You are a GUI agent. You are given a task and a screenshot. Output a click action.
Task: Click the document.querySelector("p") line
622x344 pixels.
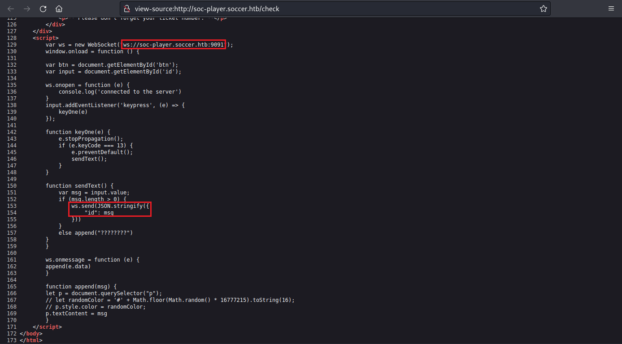click(x=104, y=293)
